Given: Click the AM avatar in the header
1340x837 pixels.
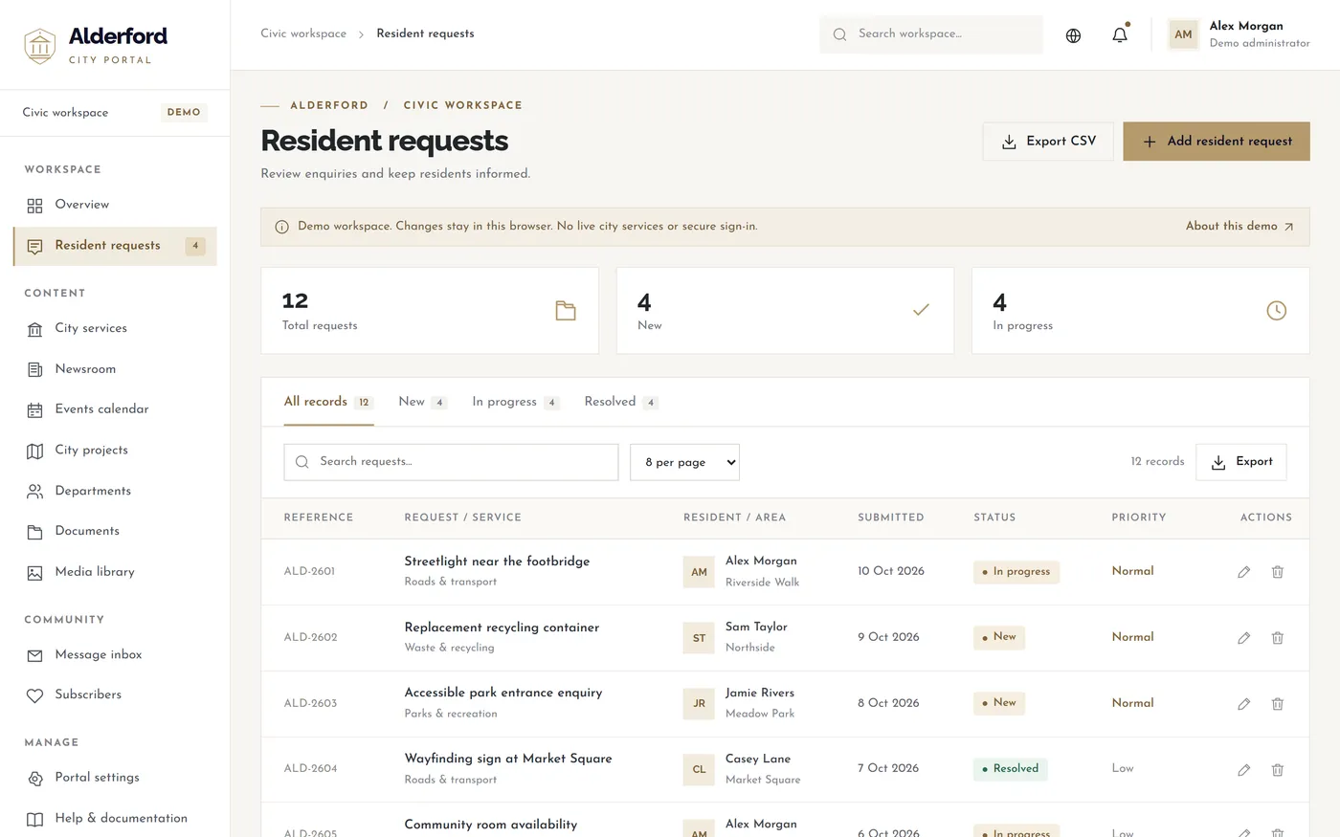Looking at the screenshot, I should point(1183,34).
